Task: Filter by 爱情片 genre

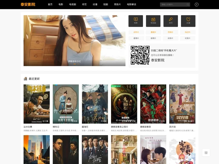Action: coord(136,38)
